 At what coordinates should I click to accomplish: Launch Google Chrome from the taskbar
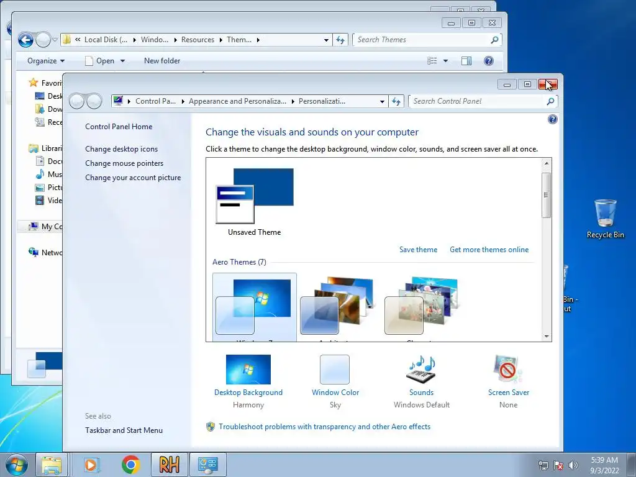click(130, 465)
